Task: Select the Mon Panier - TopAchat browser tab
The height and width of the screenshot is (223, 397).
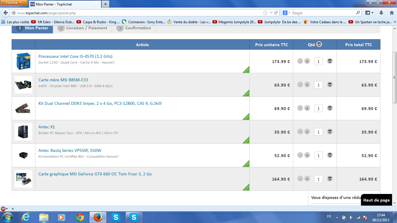Action: 65,4
